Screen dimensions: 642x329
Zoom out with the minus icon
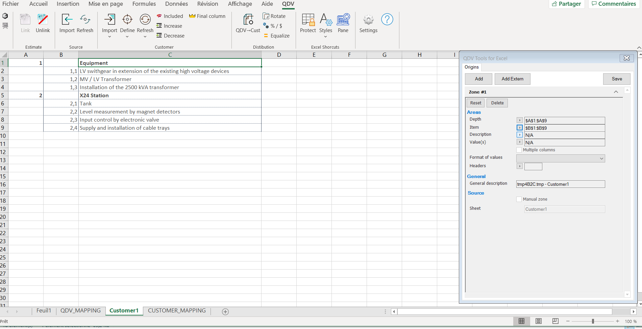click(x=568, y=321)
